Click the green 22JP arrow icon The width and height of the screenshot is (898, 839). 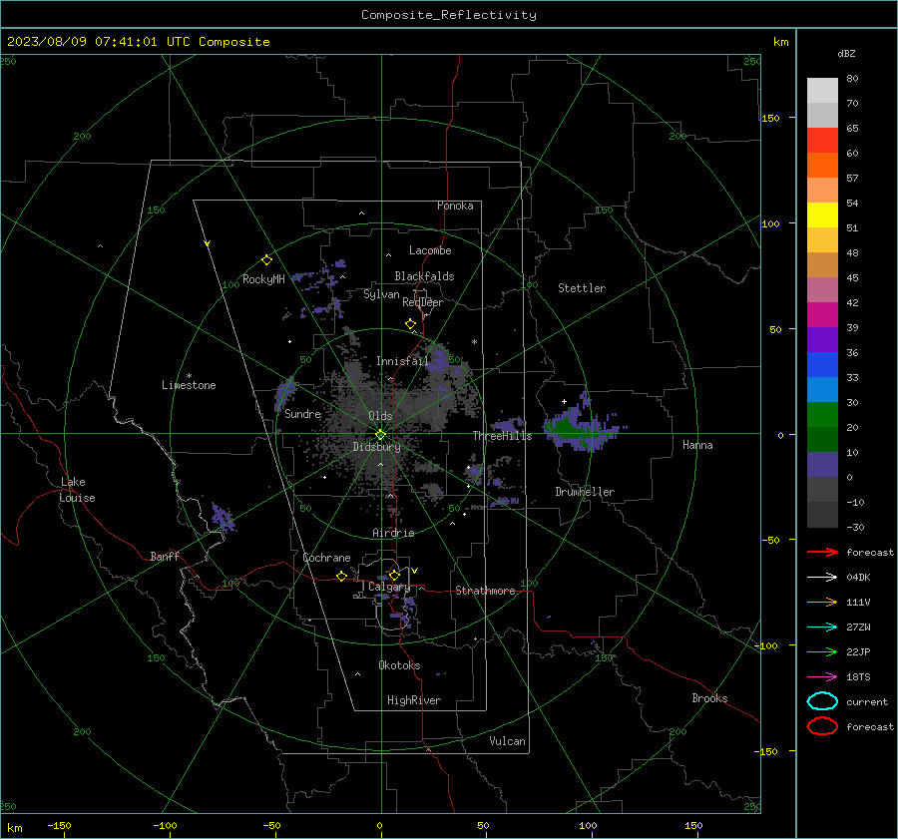(x=822, y=651)
